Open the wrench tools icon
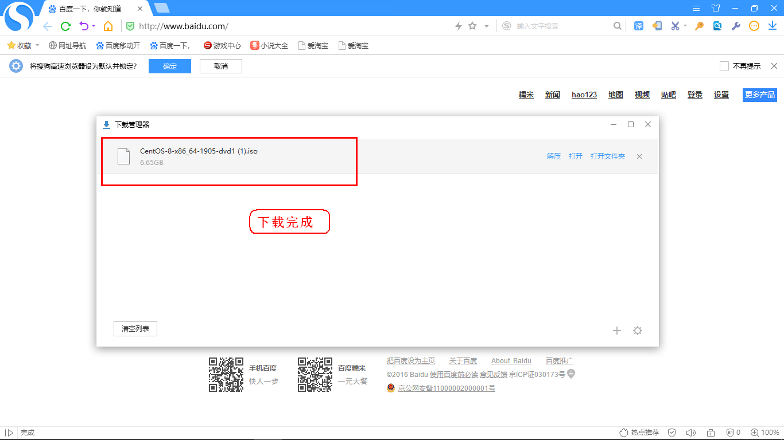The height and width of the screenshot is (440, 784). point(736,26)
